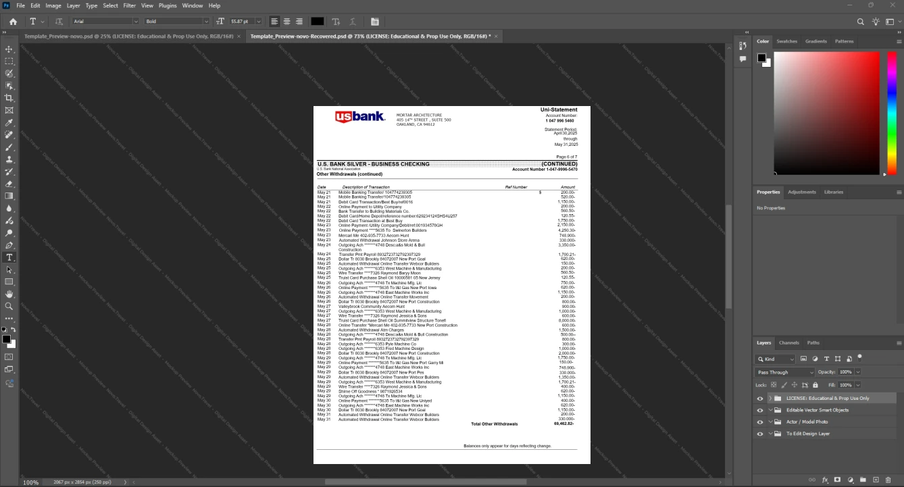Create a new group folder icon
904x487 pixels.
coord(863,480)
